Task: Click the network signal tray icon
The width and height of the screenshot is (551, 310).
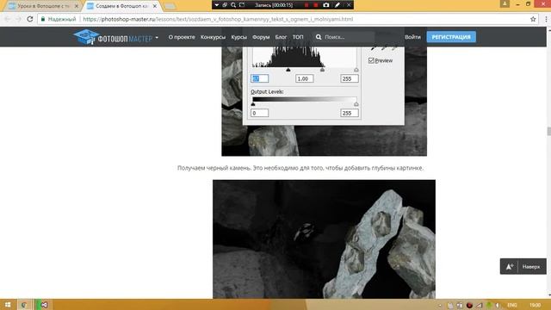Action: coord(479,305)
